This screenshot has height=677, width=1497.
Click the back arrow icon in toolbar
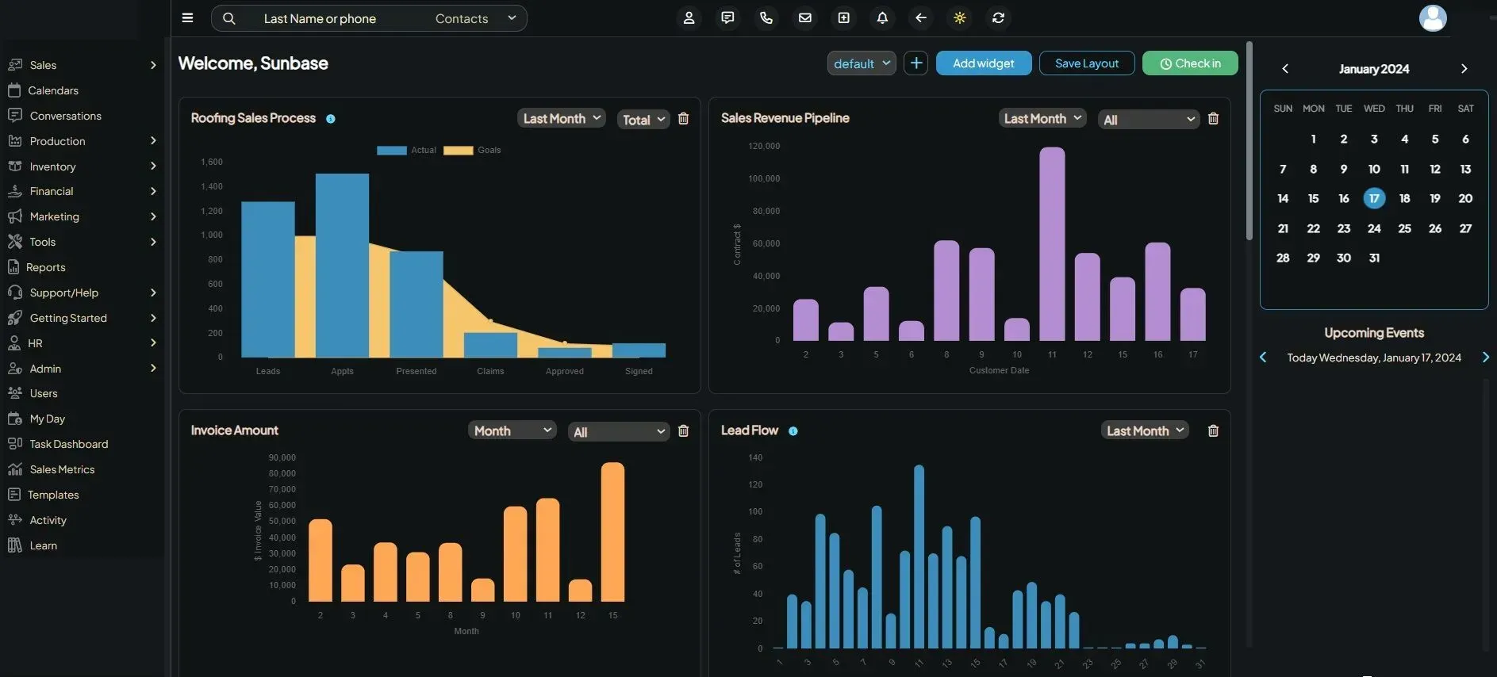(x=921, y=17)
